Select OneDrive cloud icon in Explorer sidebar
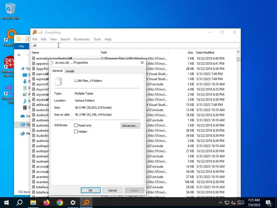This screenshot has width=277, height=208. coord(23,116)
